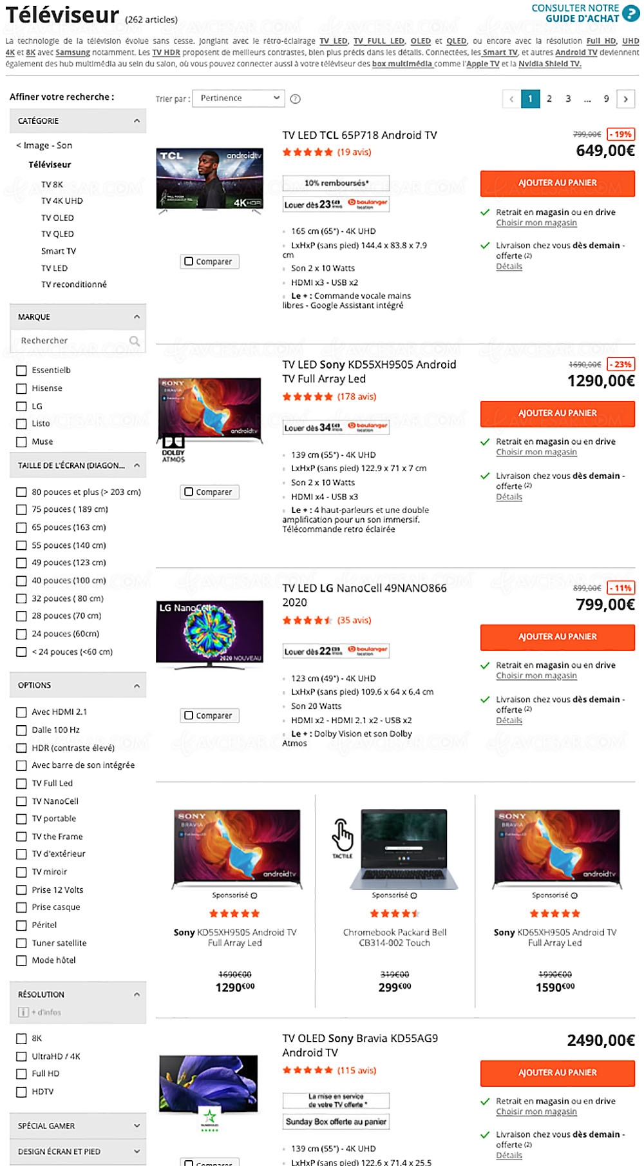Click the '+ d'infos' info icon under RÉSOLUTION
This screenshot has width=644, height=1166.
click(x=23, y=1013)
